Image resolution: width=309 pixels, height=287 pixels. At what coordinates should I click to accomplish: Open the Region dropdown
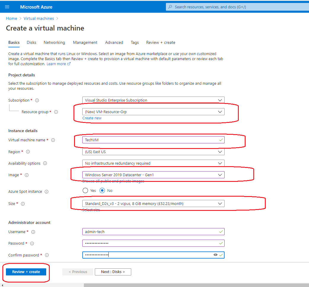click(x=153, y=152)
